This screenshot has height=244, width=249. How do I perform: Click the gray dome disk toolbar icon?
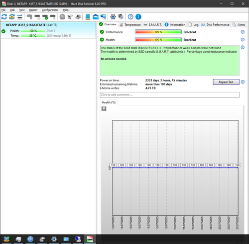pos(62,17)
